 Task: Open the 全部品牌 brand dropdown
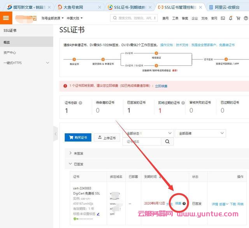click(200, 133)
